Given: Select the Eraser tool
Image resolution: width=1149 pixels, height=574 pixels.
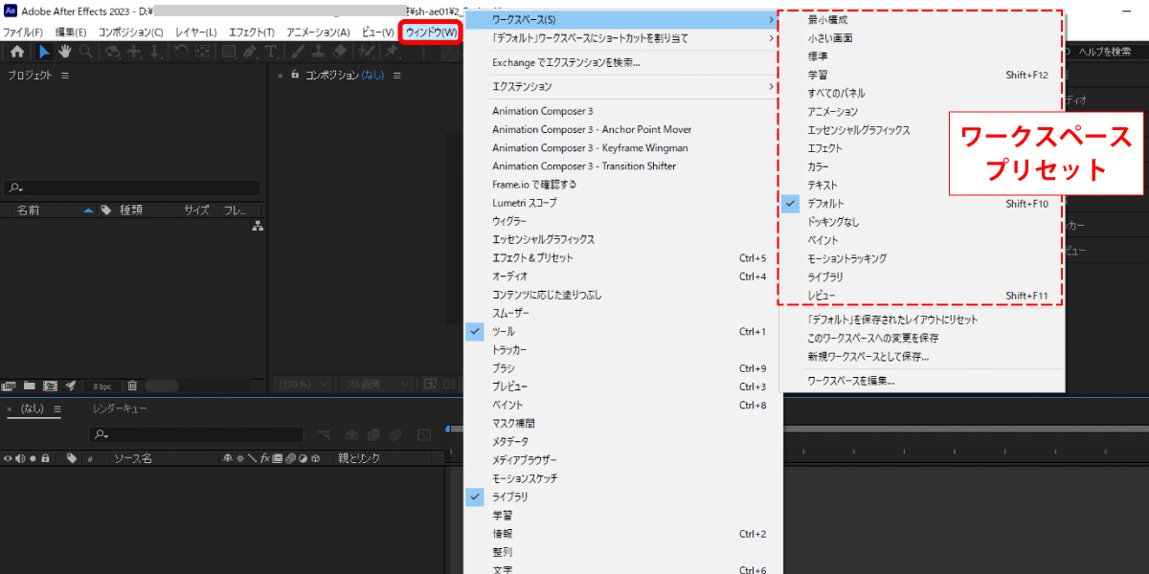Looking at the screenshot, I should 339,52.
